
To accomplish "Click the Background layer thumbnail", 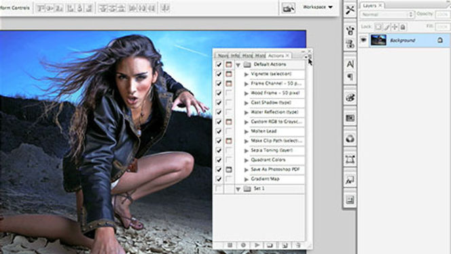I will click(378, 40).
